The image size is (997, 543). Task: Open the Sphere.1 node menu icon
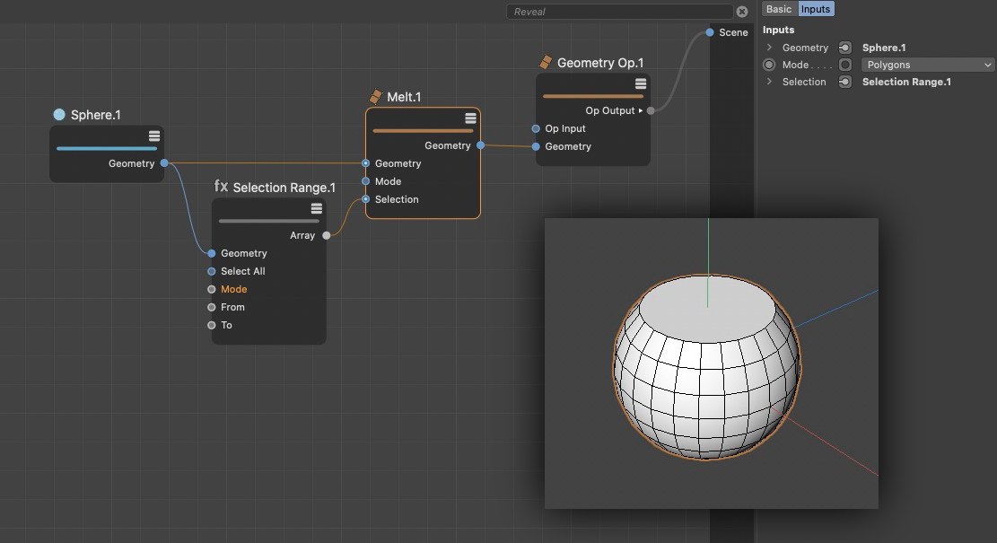pyautogui.click(x=153, y=136)
